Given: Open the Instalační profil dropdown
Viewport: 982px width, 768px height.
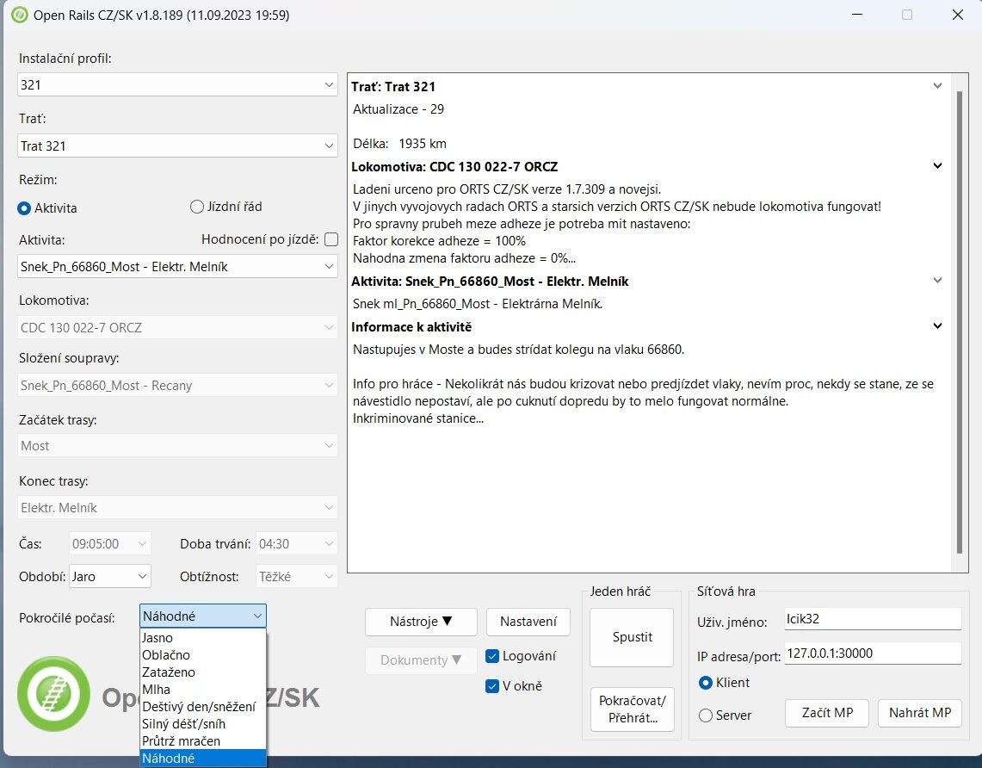Looking at the screenshot, I should tap(177, 85).
